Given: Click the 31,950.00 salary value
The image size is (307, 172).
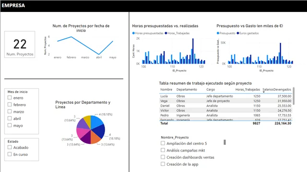Looking at the screenshot, I should [284, 101].
